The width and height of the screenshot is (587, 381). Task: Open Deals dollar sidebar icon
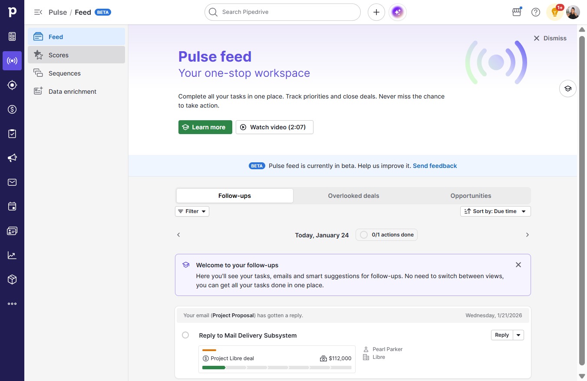click(x=12, y=109)
